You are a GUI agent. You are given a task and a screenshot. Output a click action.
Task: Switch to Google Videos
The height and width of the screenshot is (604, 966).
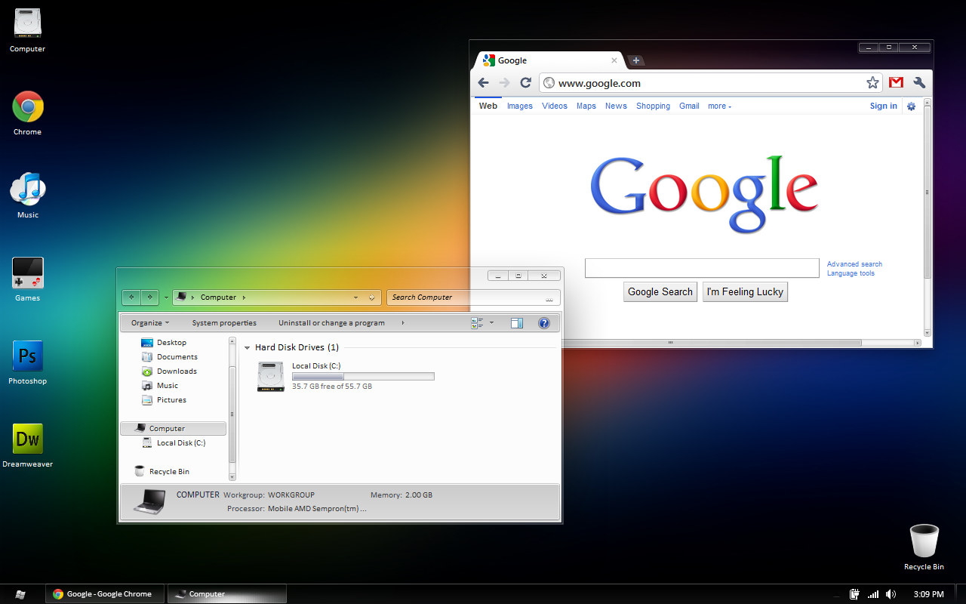point(555,106)
